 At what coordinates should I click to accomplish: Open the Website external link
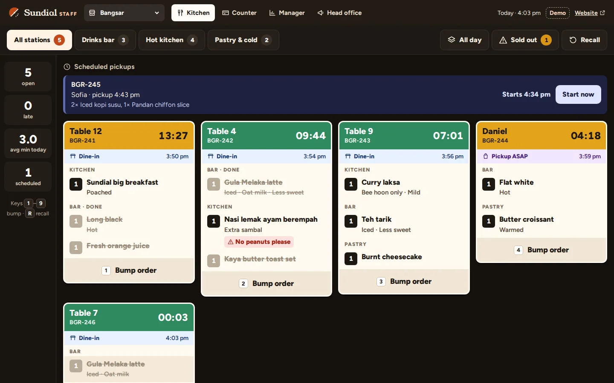click(590, 13)
